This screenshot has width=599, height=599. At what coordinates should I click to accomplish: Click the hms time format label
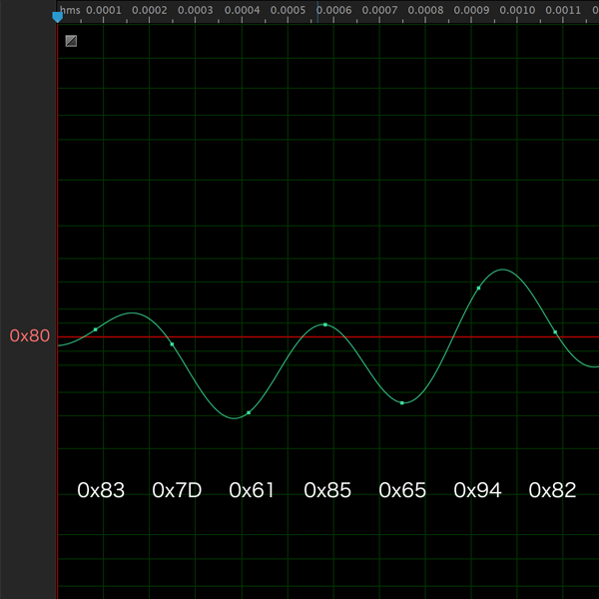click(x=70, y=10)
